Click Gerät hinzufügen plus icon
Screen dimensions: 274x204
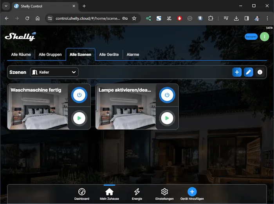point(192,192)
